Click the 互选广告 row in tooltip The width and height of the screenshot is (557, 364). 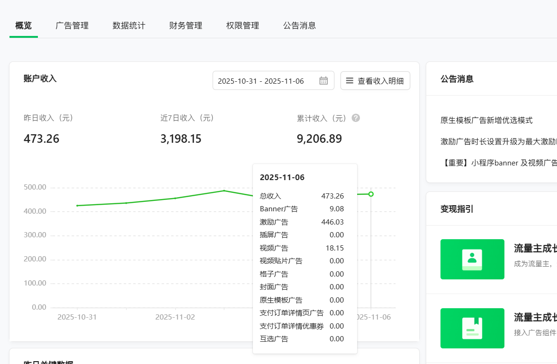click(302, 339)
